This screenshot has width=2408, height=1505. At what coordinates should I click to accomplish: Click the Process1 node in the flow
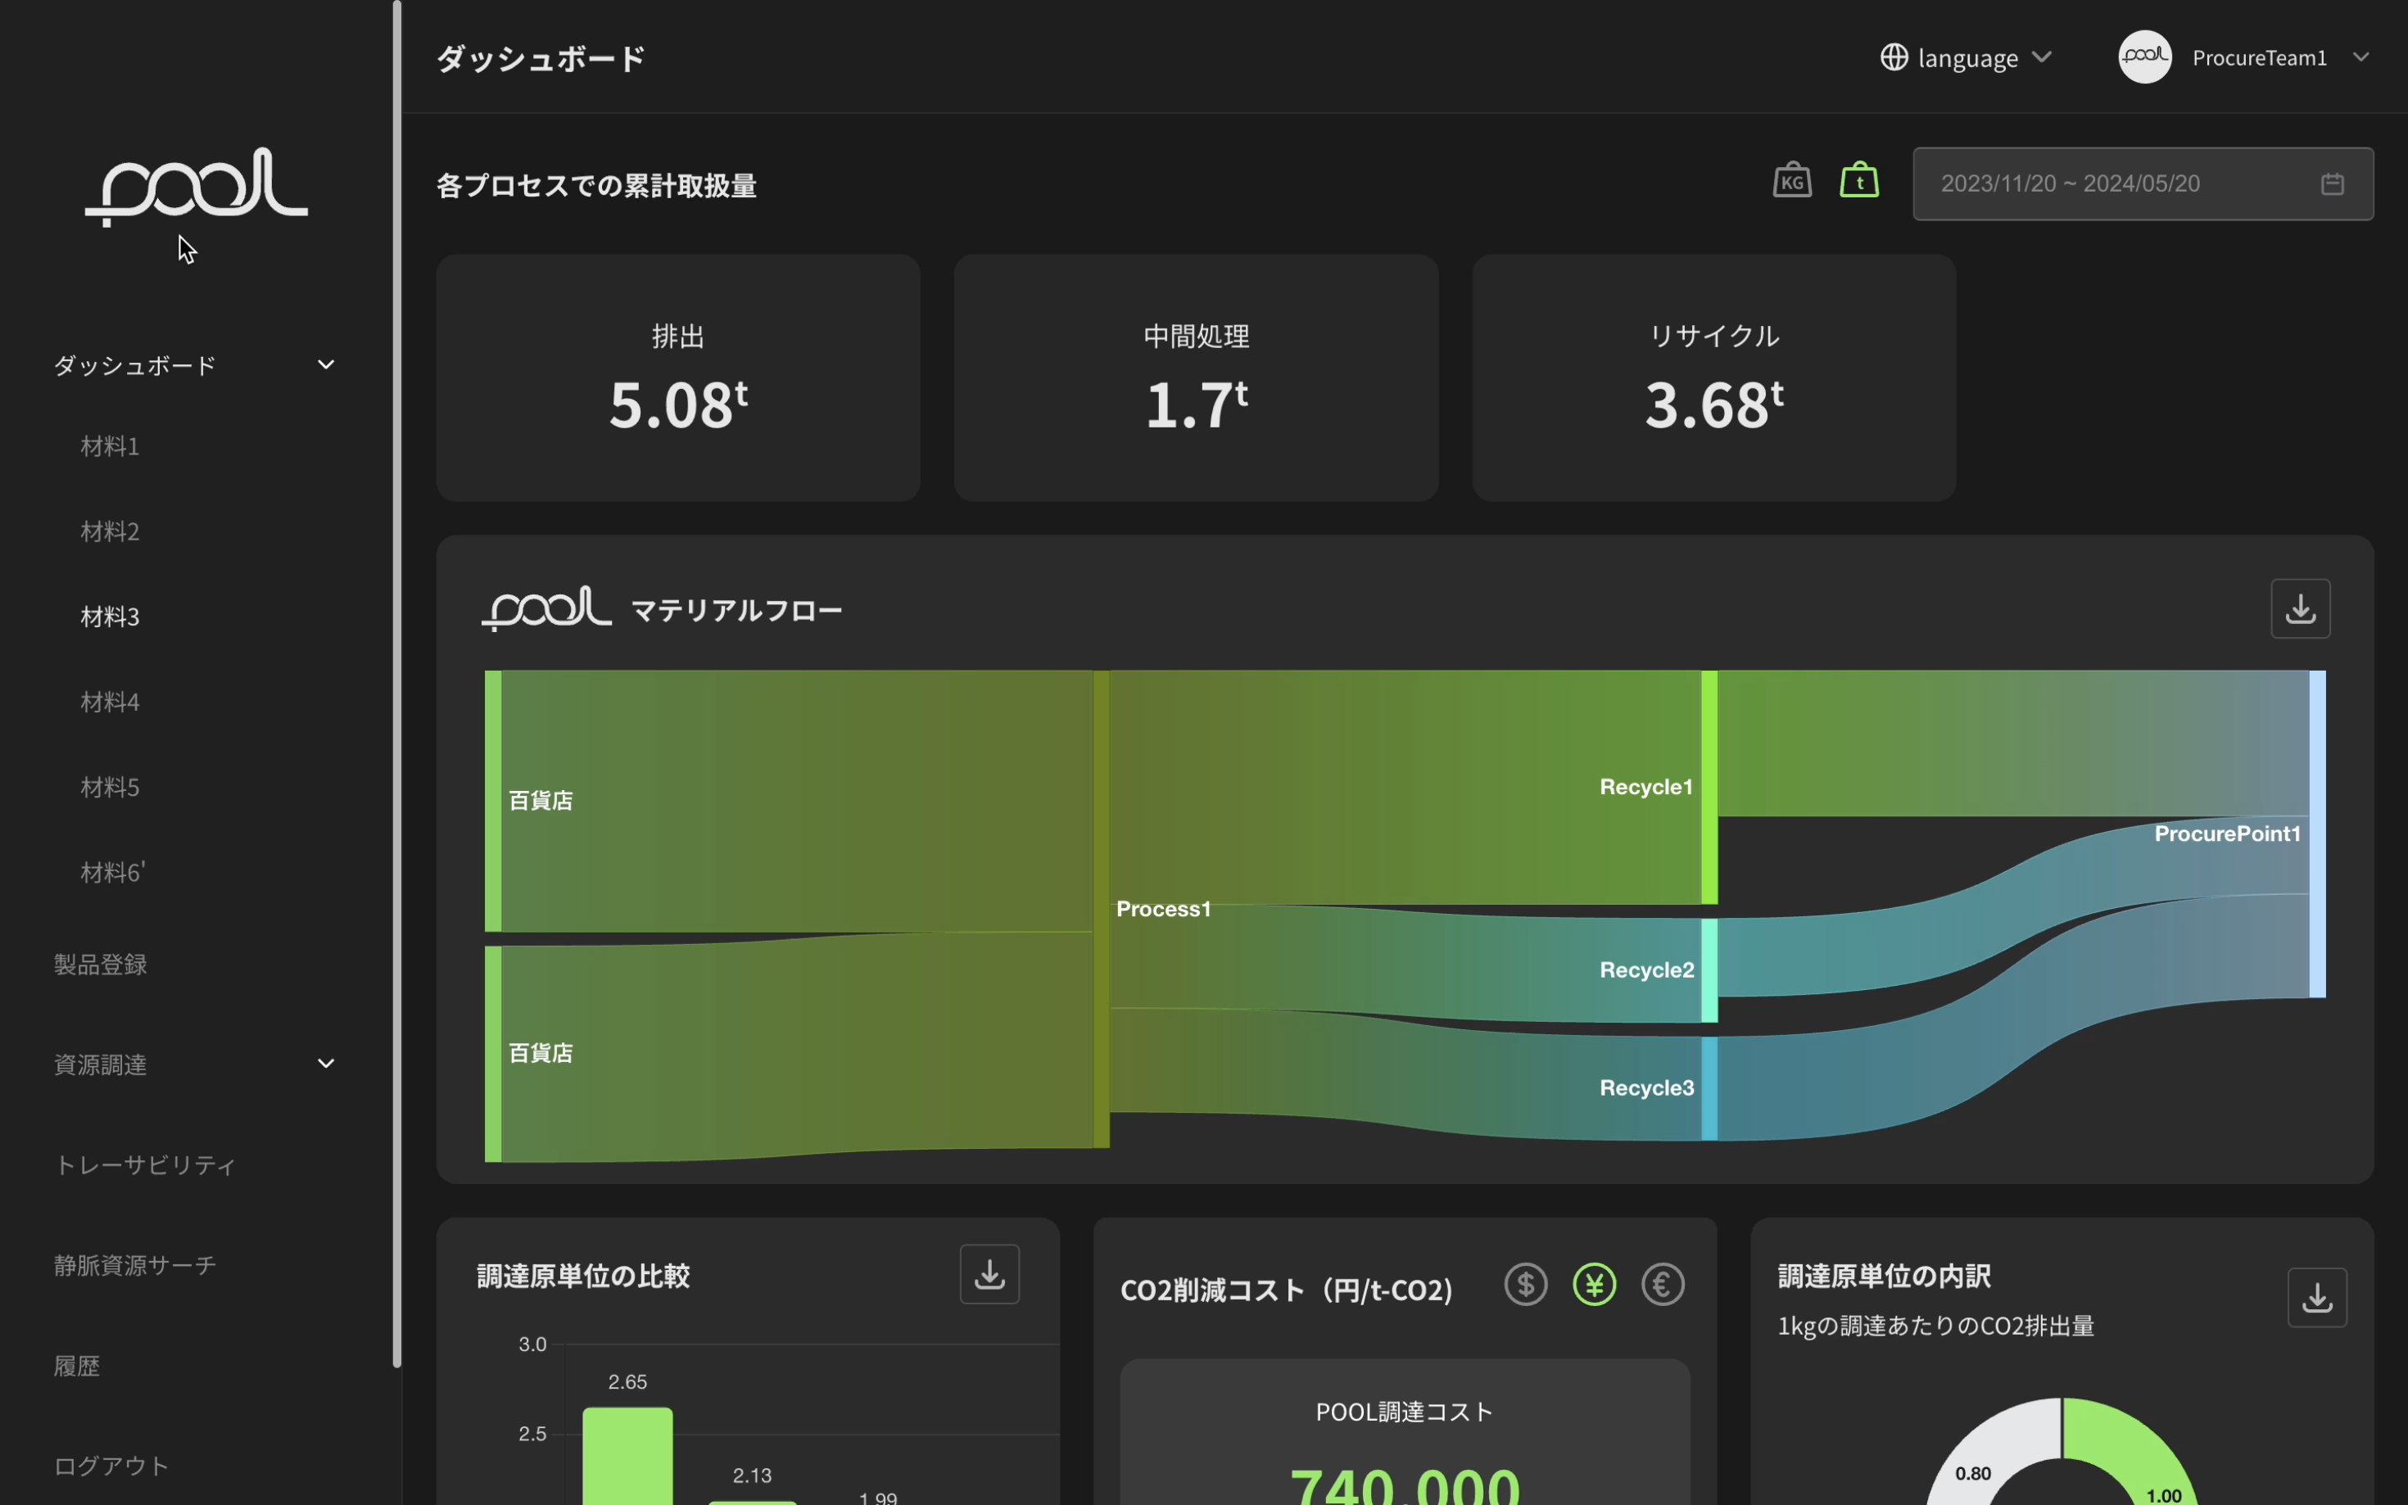(x=1101, y=910)
